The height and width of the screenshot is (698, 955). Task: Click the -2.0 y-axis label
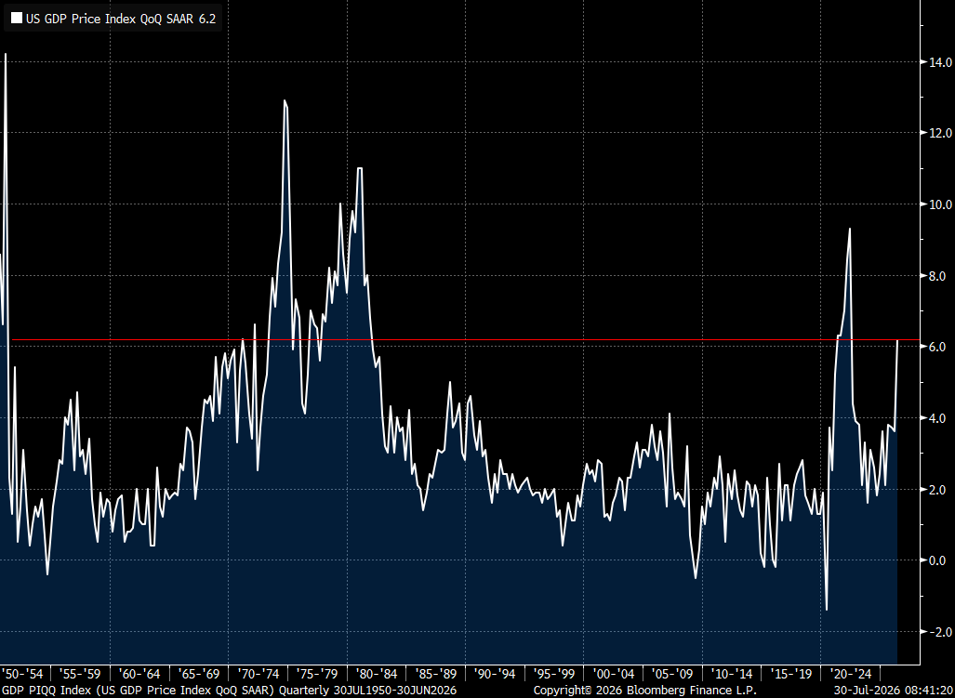pos(940,632)
